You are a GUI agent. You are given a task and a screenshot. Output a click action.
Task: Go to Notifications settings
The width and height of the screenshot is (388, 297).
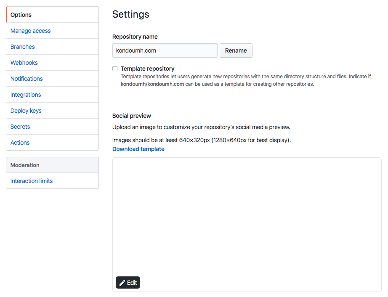tap(26, 78)
